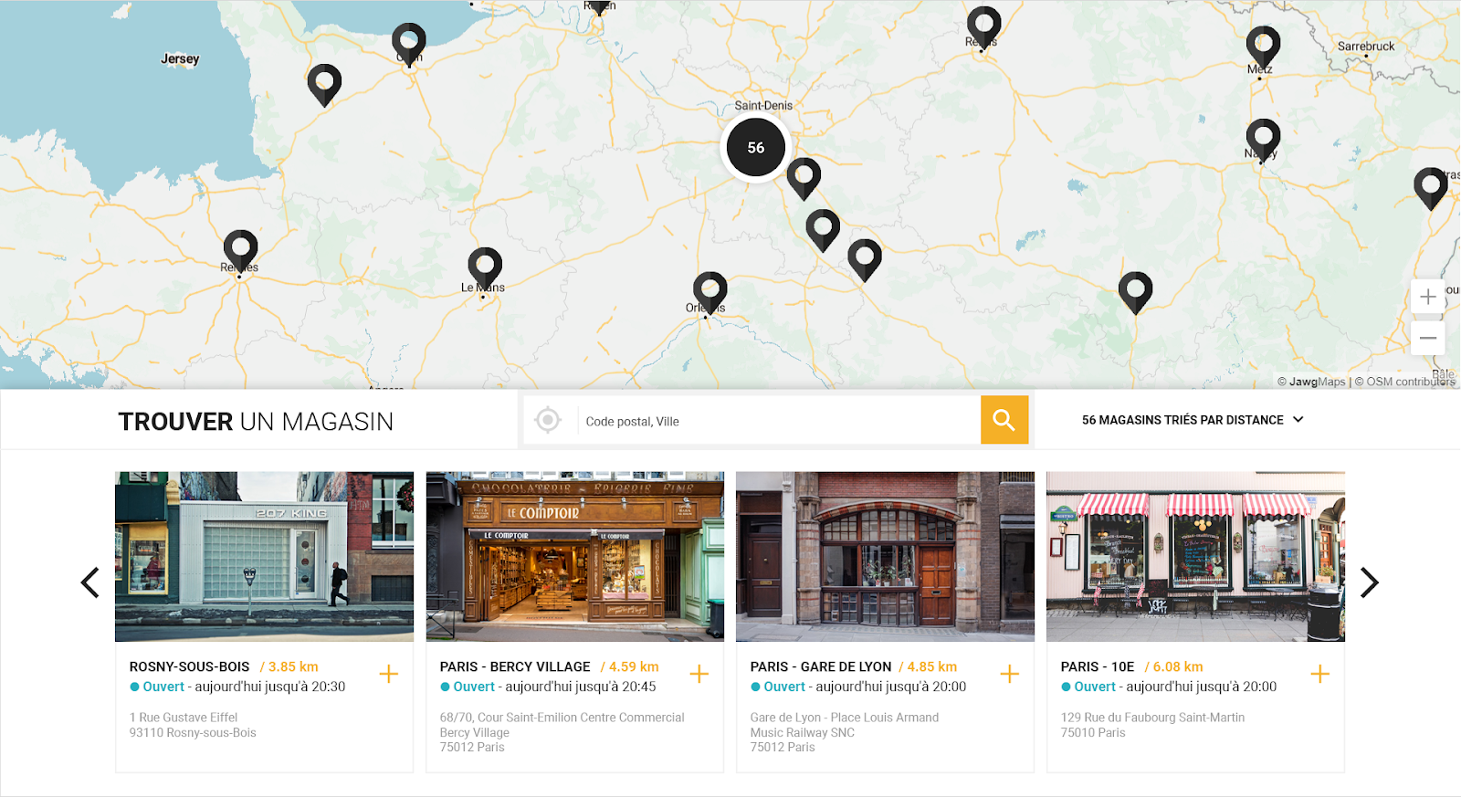This screenshot has width=1461, height=797.
Task: Show next stores in carousel
Action: coord(1369,582)
